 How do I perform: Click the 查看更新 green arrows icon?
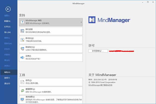tap(22, 91)
